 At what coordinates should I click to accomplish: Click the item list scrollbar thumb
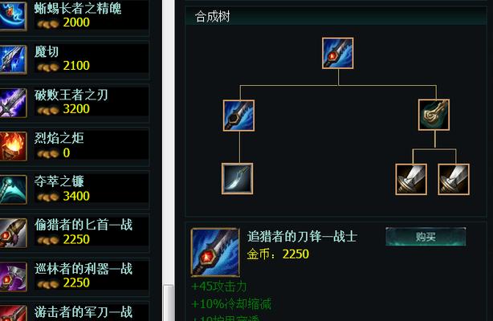[169, 303]
